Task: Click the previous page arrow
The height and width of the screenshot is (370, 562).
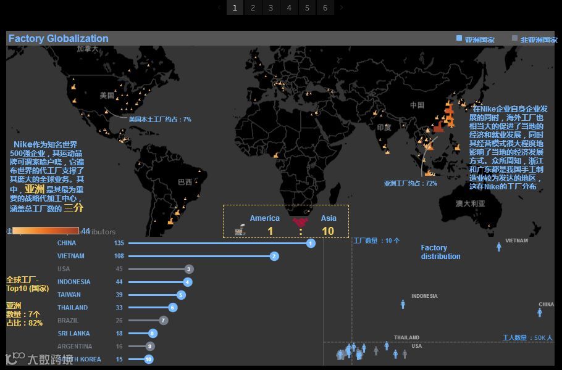Action: click(x=219, y=7)
